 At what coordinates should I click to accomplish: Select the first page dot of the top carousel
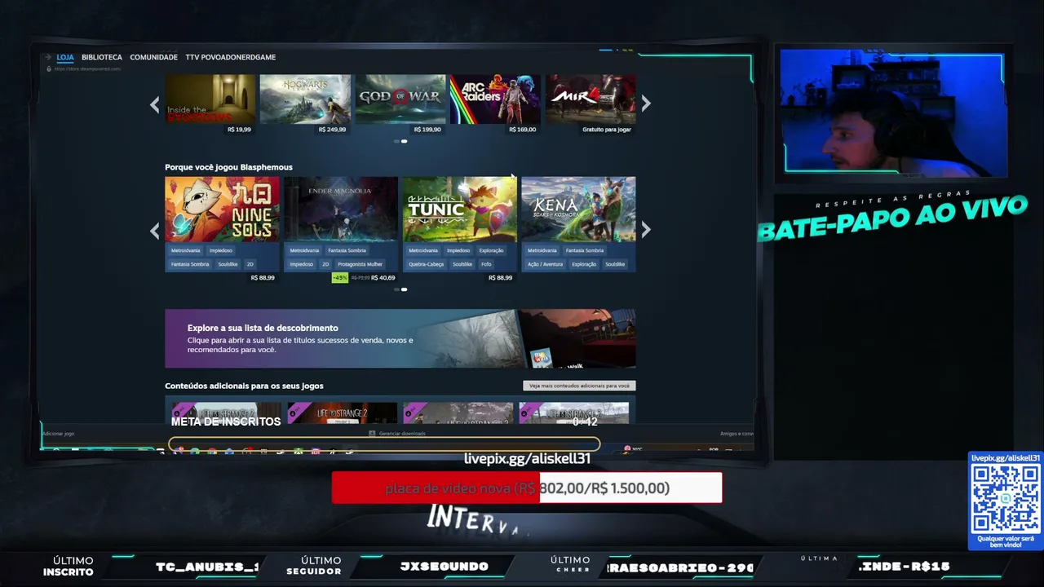pos(396,141)
